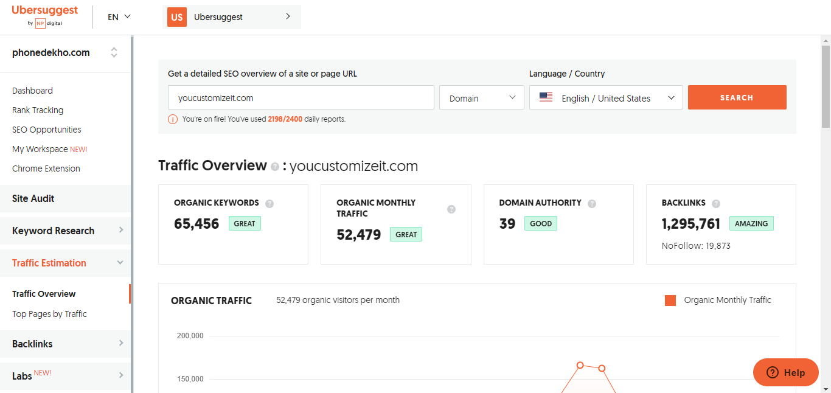831x393 pixels.
Task: Collapse the Traffic Estimation section
Action: pyautogui.click(x=65, y=263)
